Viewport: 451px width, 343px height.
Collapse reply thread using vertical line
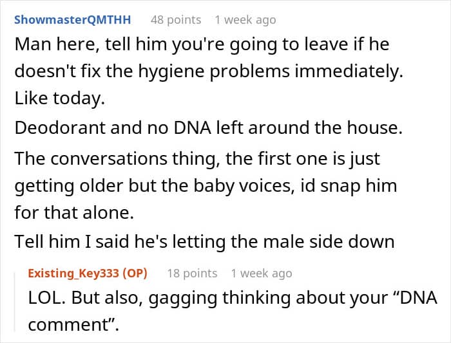tap(15, 302)
